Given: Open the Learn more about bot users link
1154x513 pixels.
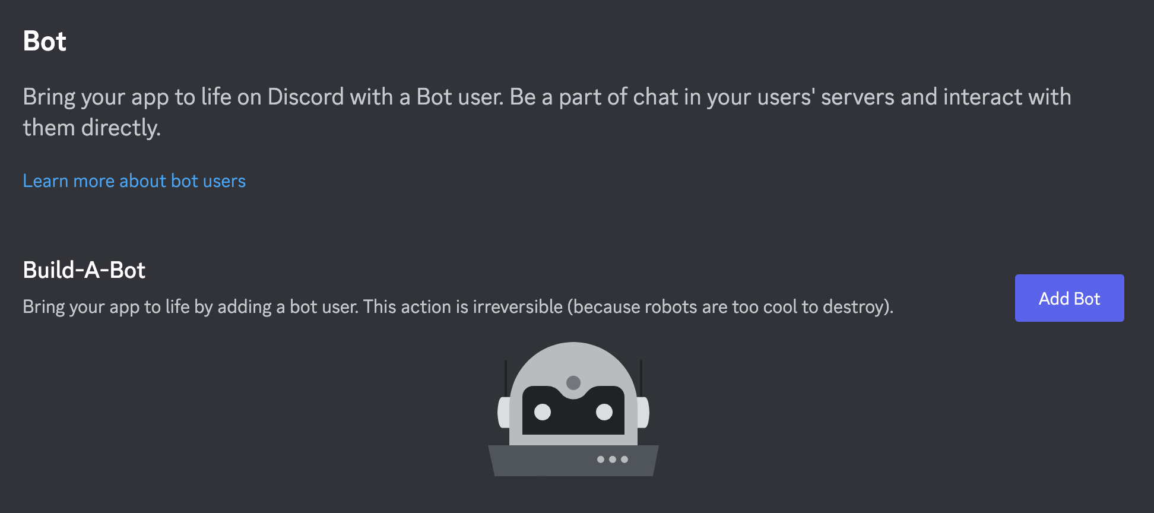Looking at the screenshot, I should click(134, 180).
